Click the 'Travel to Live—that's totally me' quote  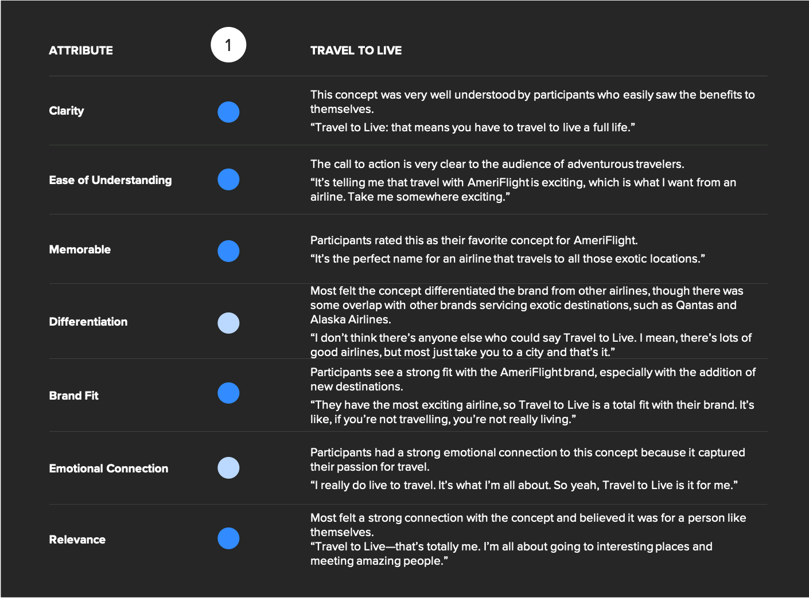(x=511, y=554)
